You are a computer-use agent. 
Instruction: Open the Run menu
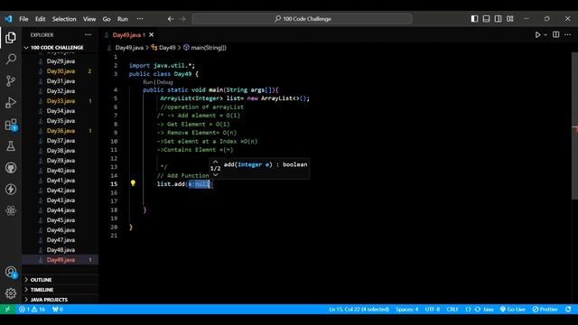point(123,19)
